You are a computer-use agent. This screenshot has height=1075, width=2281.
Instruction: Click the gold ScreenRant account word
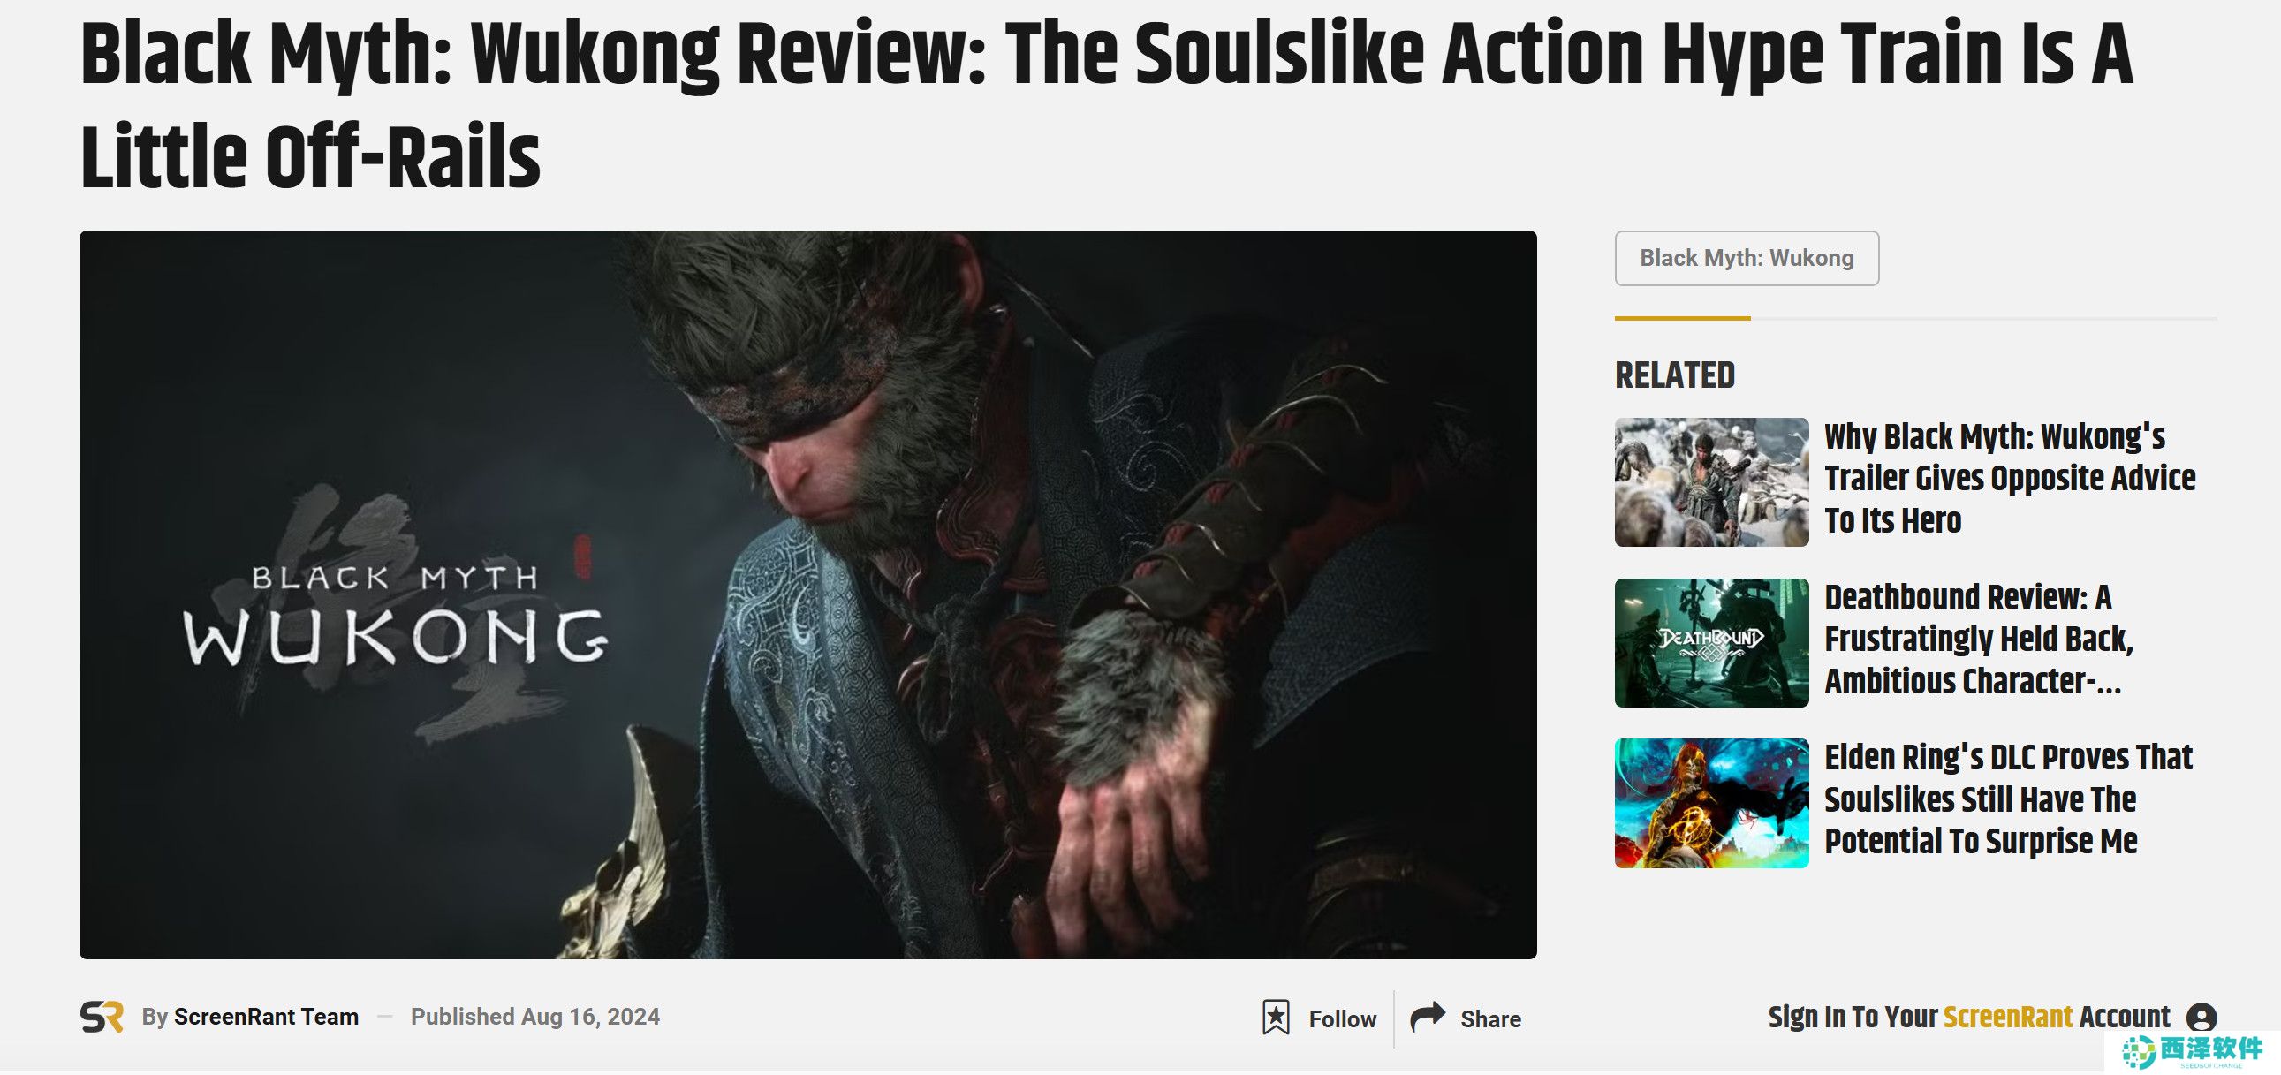point(2007,1017)
